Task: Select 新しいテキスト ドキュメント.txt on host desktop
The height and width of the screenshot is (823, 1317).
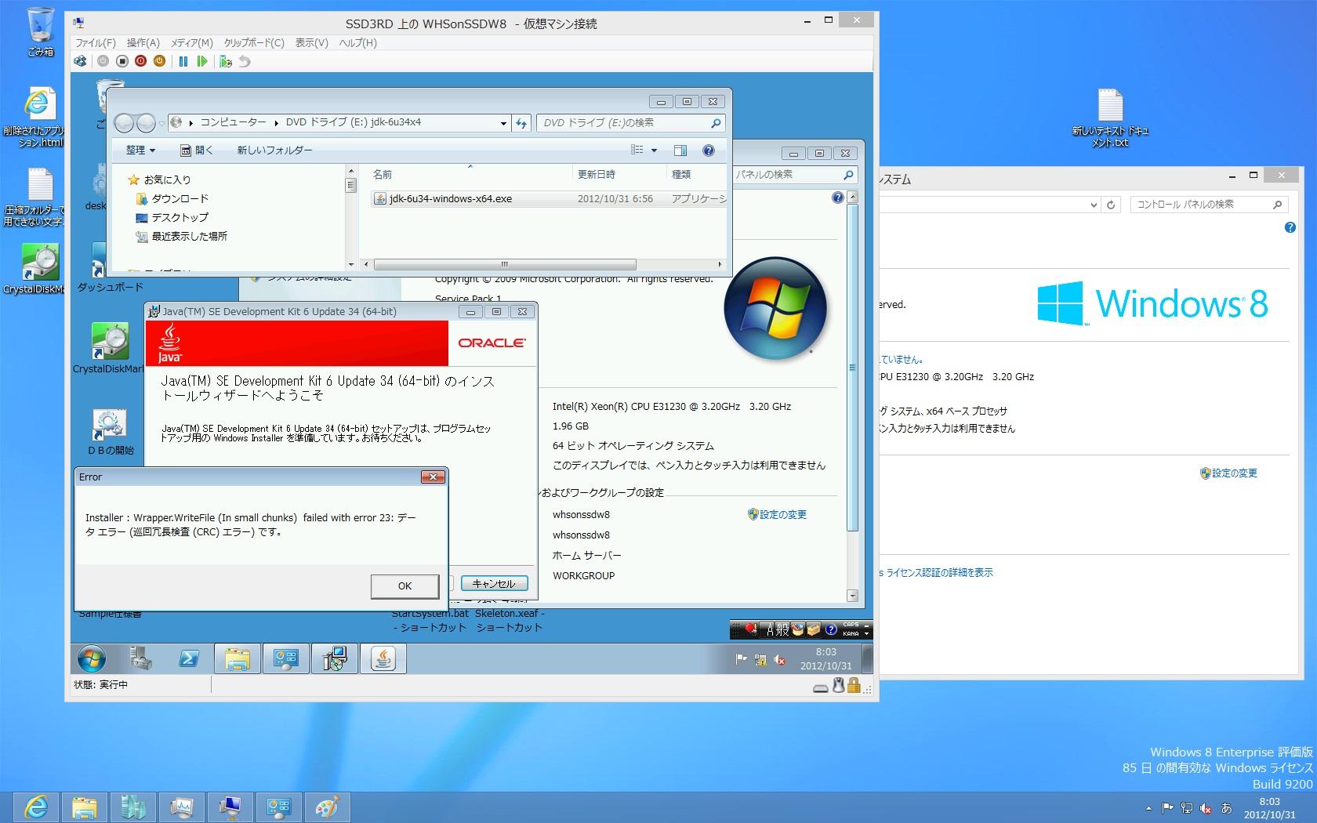Action: coord(1110,118)
